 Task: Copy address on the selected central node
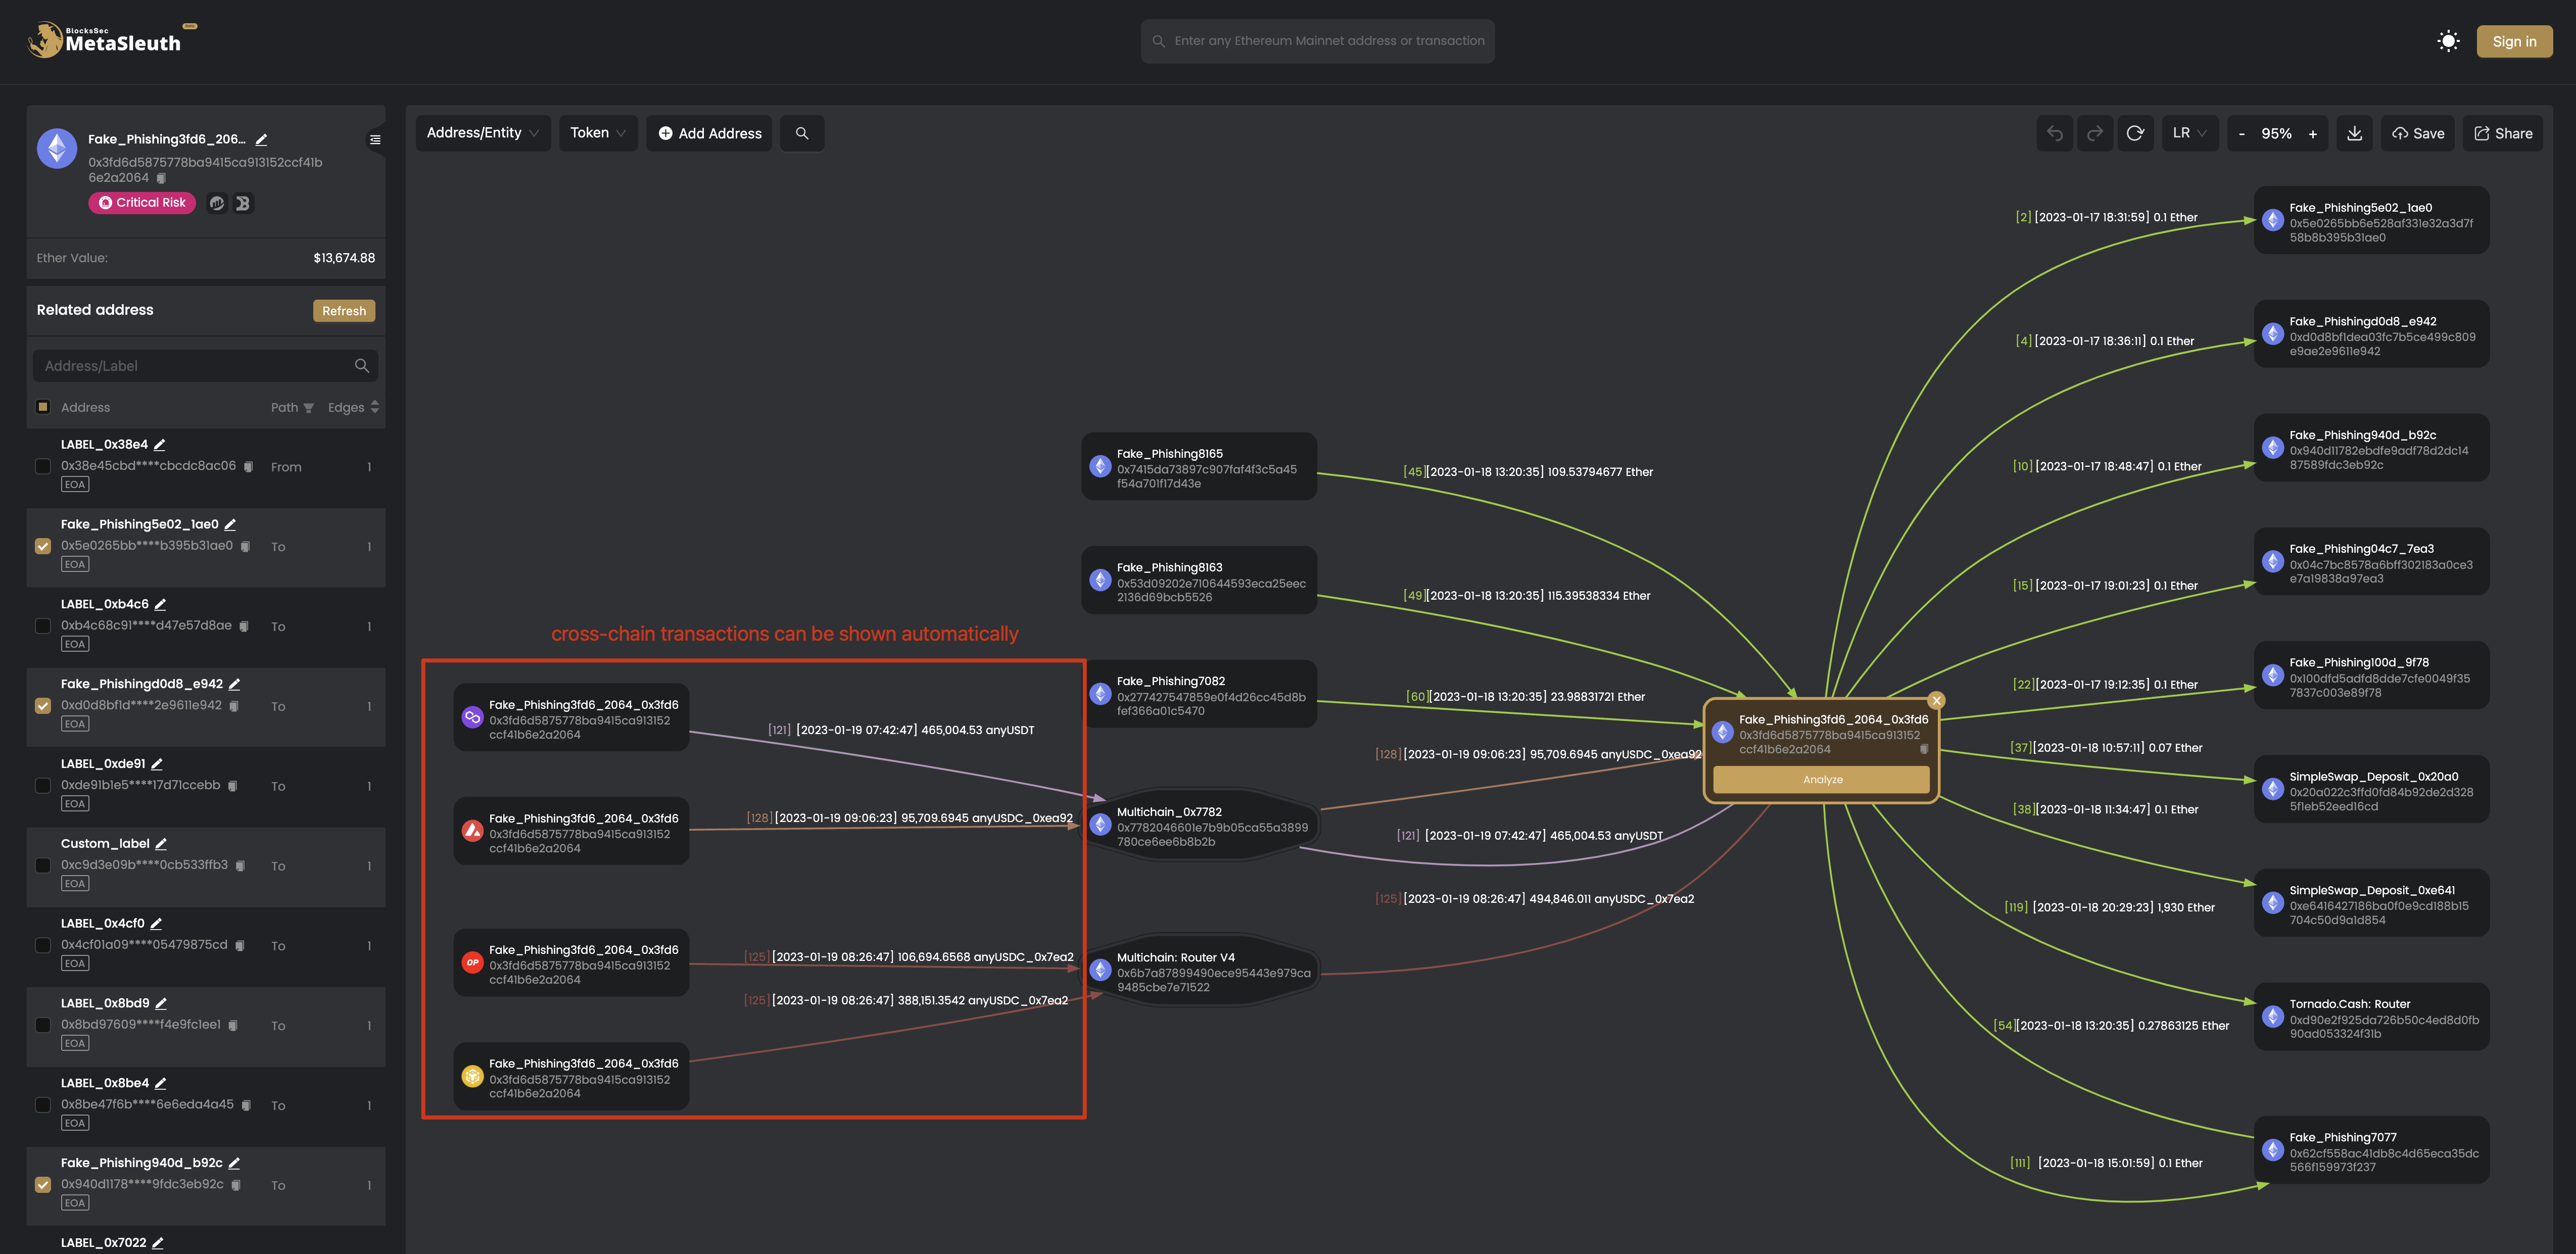(x=1923, y=750)
